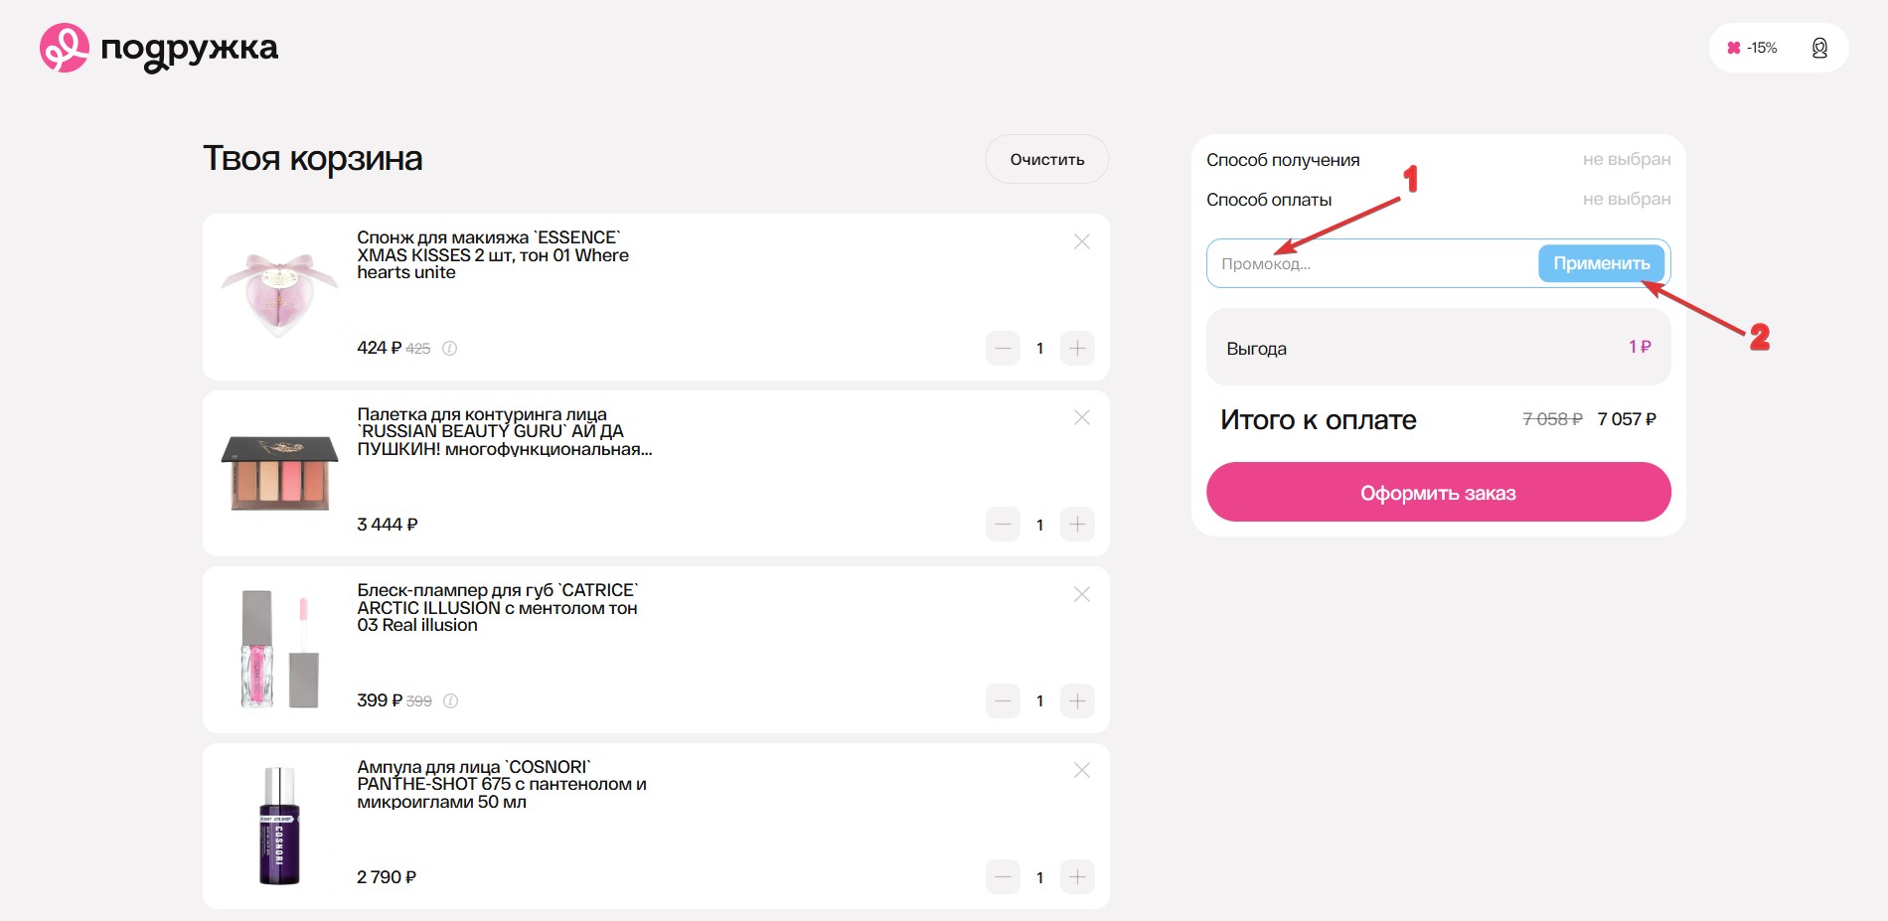
Task: Show price info for CATRICE lip gloss
Action: (x=450, y=701)
